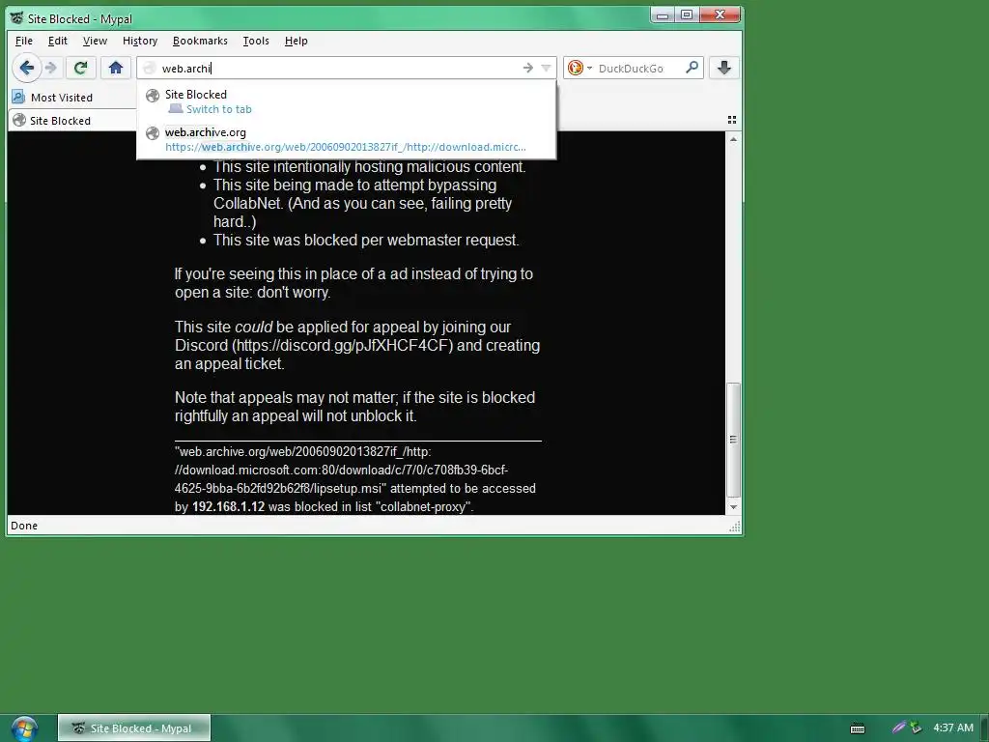Screen dimensions: 989x742
Task: Expand the address bar history dropdown
Action: 547,69
